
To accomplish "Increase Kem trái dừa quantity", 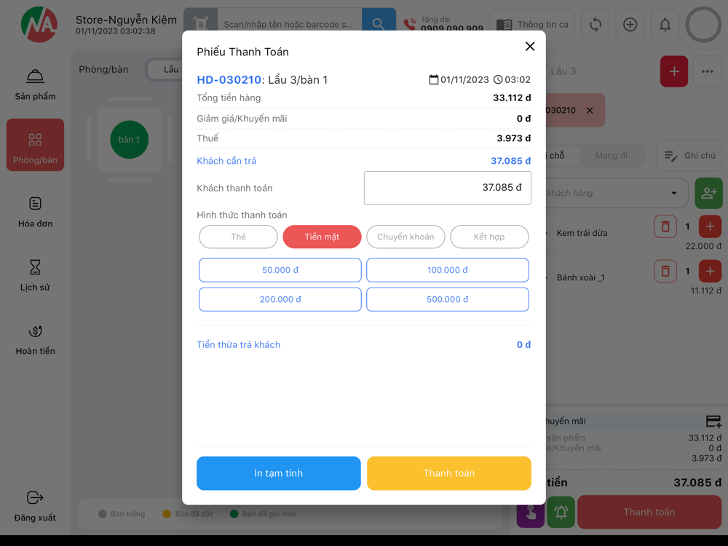I will (710, 226).
